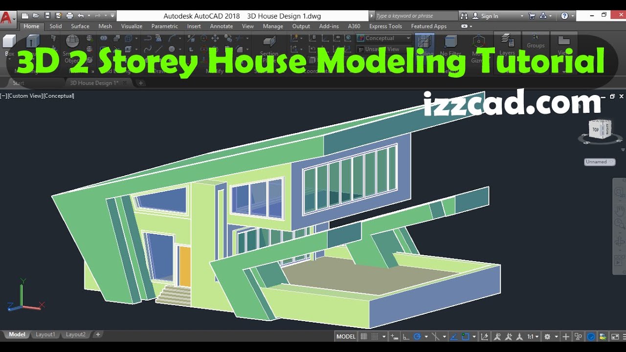Viewport: 626px width, 352px height.
Task: Click the Annotation Monitor plus icon
Action: pos(566,336)
